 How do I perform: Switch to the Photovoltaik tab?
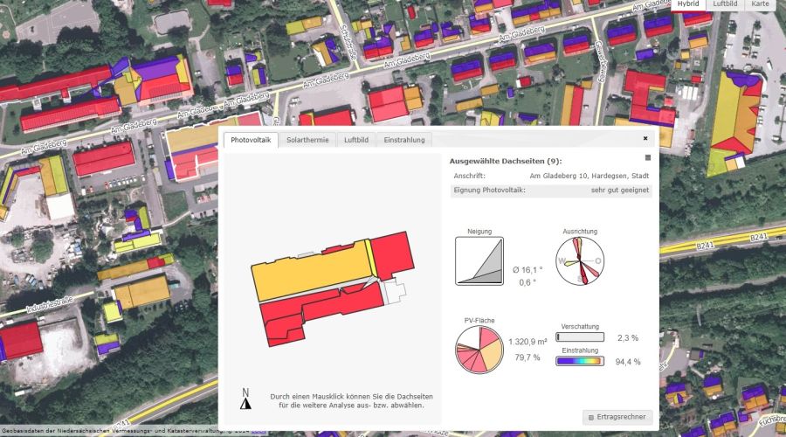[251, 140]
